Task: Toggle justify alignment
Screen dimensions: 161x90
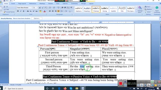Action: pyautogui.click(x=58, y=11)
